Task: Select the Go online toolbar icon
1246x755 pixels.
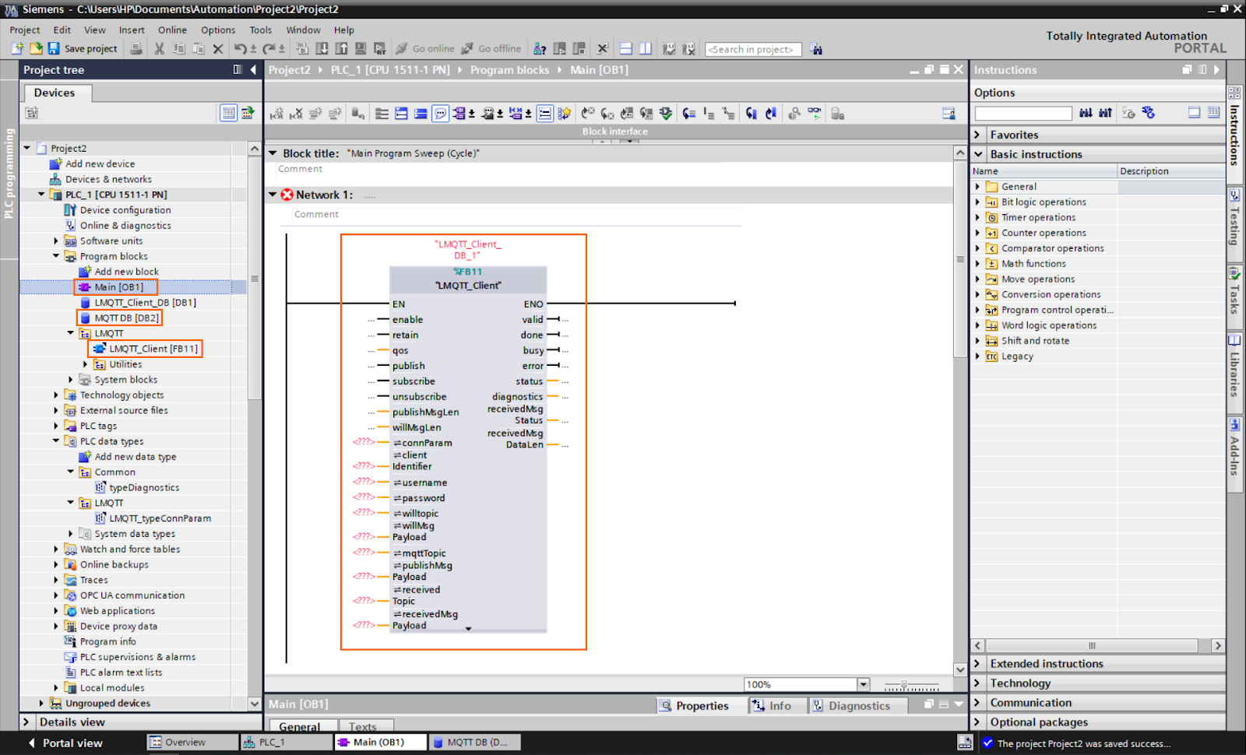Action: click(x=425, y=48)
